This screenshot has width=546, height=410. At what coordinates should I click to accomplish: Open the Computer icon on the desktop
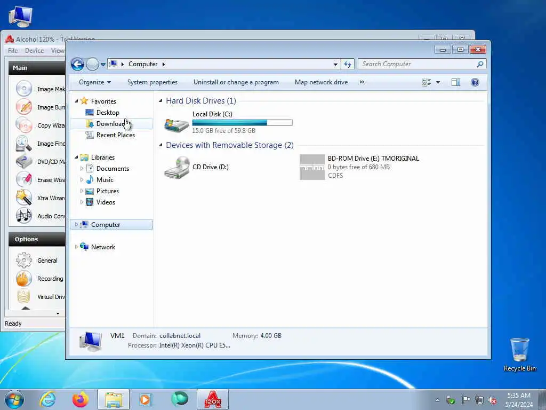[20, 17]
